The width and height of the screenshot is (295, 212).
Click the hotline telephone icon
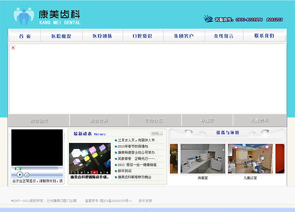pos(208,19)
